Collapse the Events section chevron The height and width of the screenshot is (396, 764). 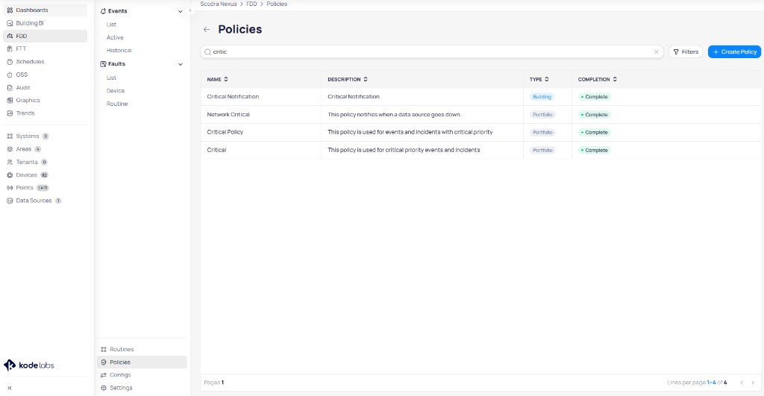181,11
